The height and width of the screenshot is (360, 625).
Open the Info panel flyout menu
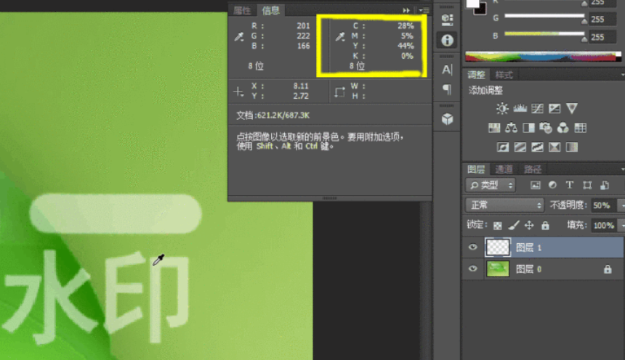pos(424,10)
